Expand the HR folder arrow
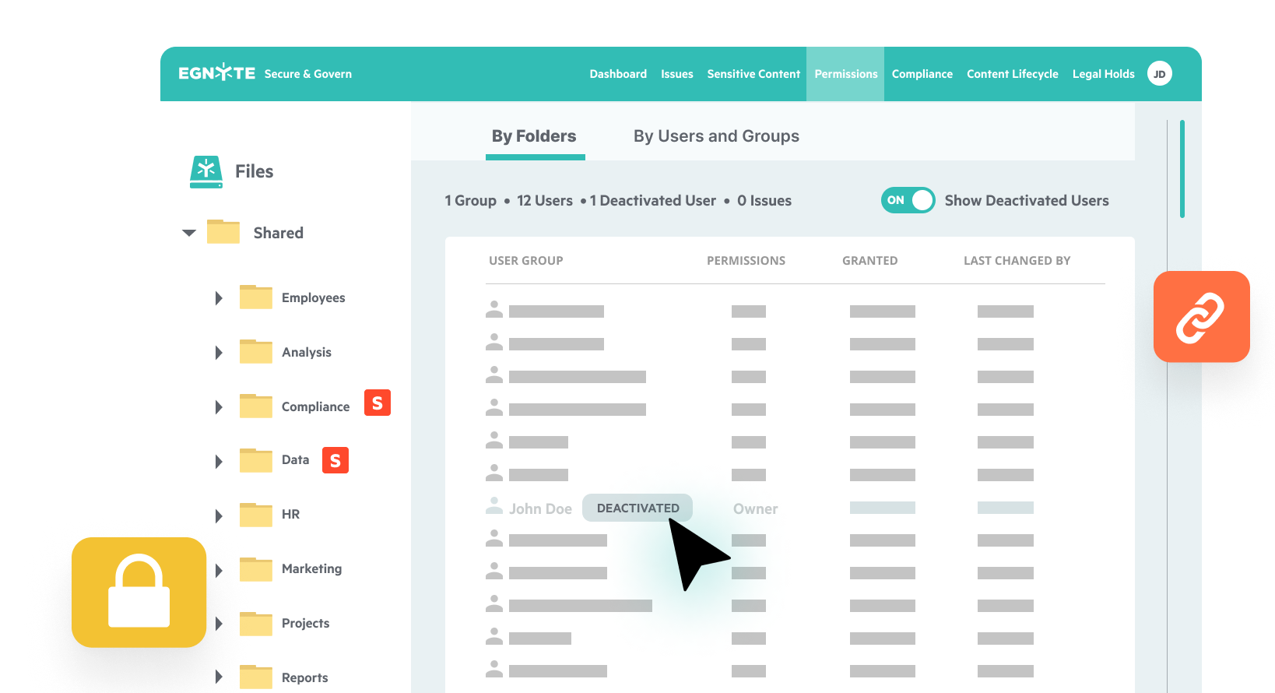This screenshot has width=1275, height=693. (x=219, y=515)
